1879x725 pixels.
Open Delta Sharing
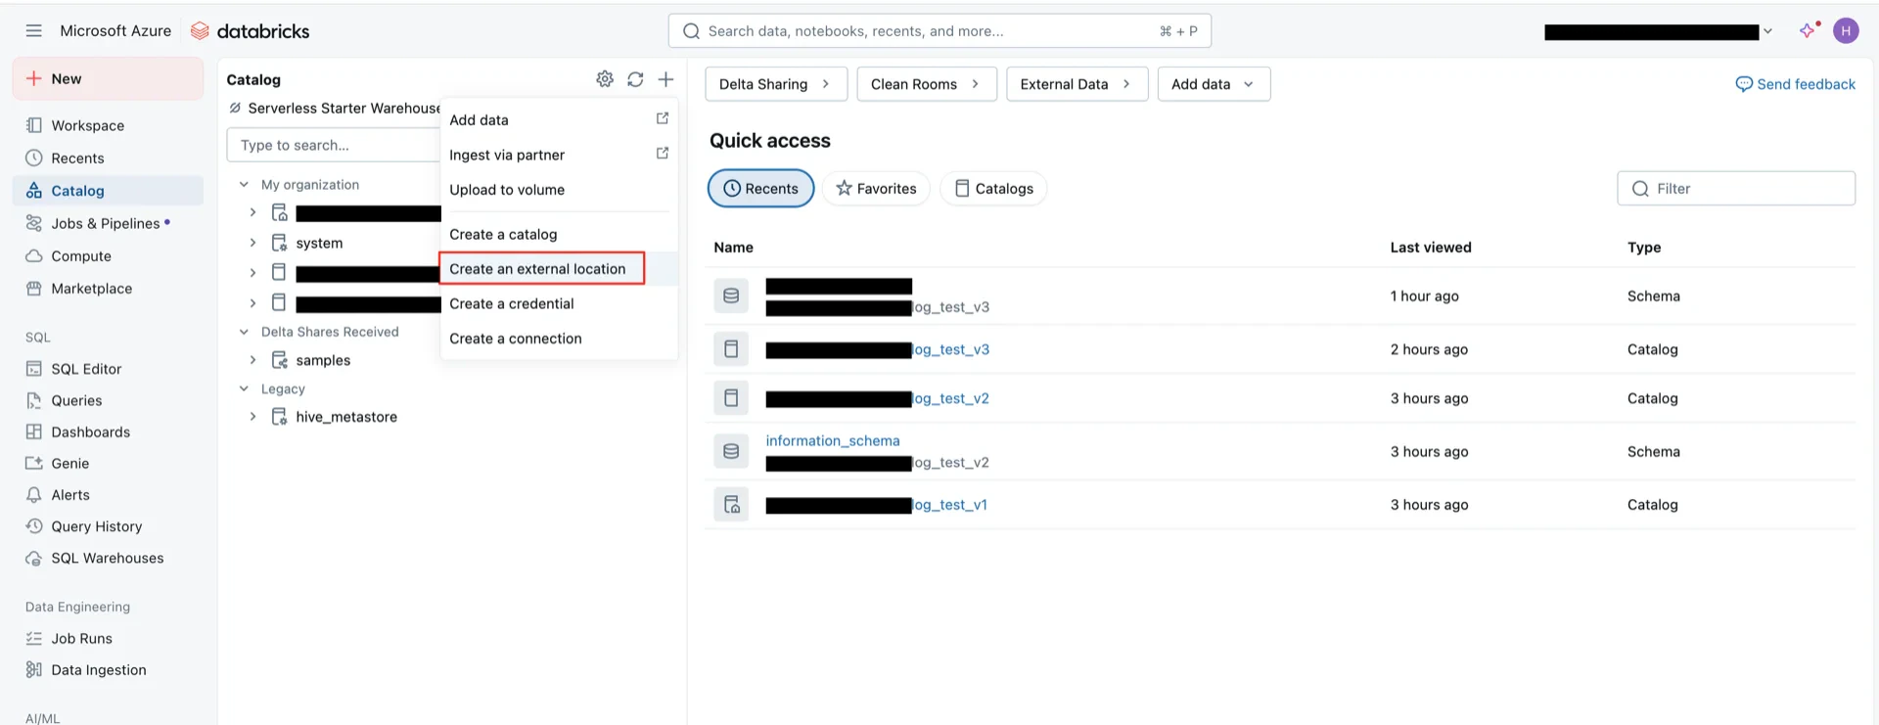pos(774,84)
